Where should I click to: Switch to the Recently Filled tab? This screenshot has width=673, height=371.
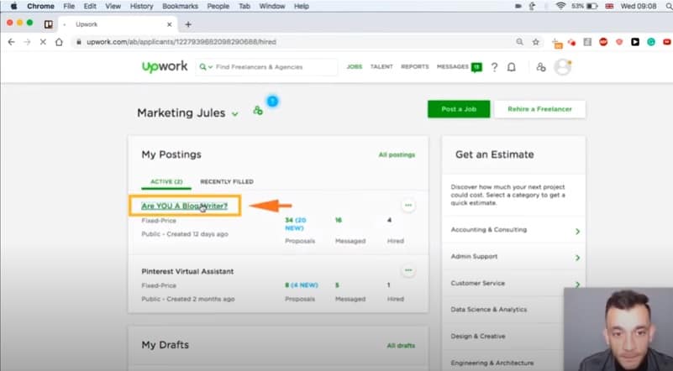[x=226, y=181]
